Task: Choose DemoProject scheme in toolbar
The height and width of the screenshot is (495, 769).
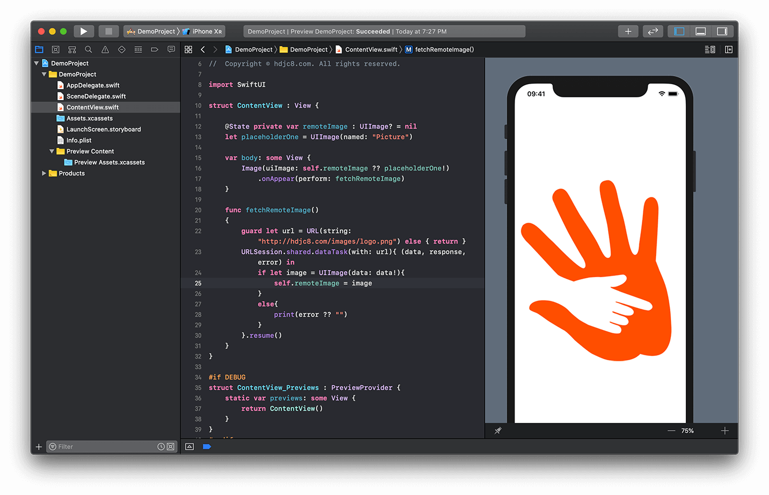Action: point(151,31)
